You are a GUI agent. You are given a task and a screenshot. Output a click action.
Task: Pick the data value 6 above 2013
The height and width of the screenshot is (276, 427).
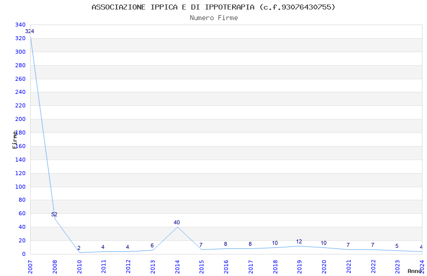[x=152, y=245]
